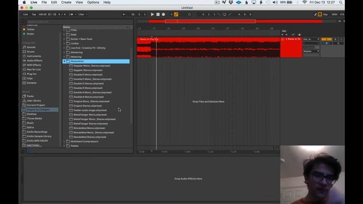363x204 pixels.
Task: Enable the MIDI map mode switch
Action: [x=335, y=14]
